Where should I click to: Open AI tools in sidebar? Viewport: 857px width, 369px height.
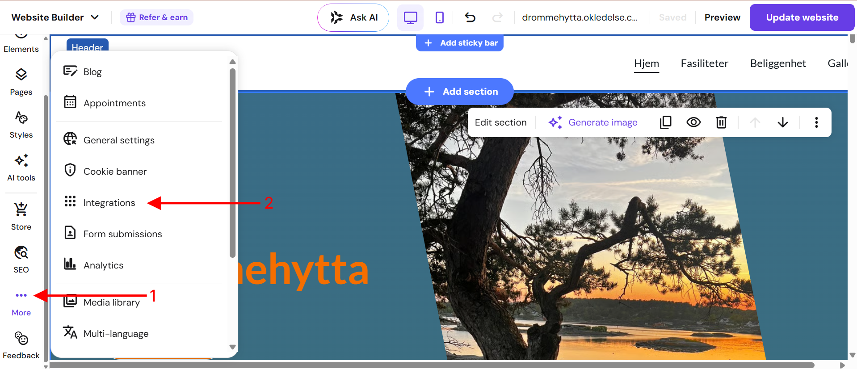tap(21, 168)
